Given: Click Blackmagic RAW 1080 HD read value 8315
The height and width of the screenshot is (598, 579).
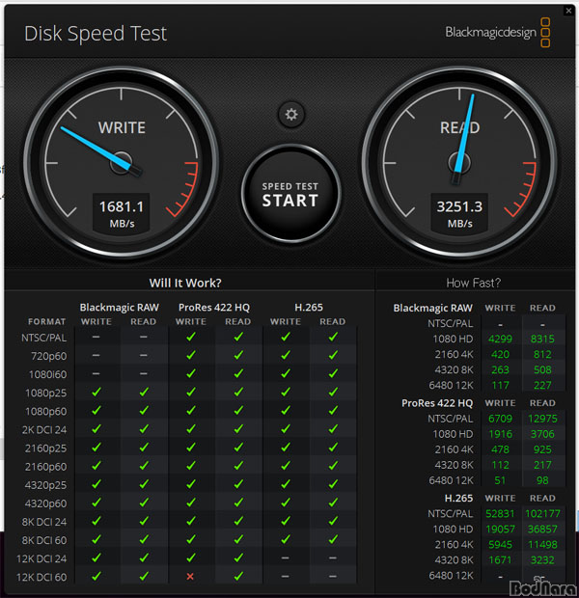Looking at the screenshot, I should pyautogui.click(x=542, y=340).
